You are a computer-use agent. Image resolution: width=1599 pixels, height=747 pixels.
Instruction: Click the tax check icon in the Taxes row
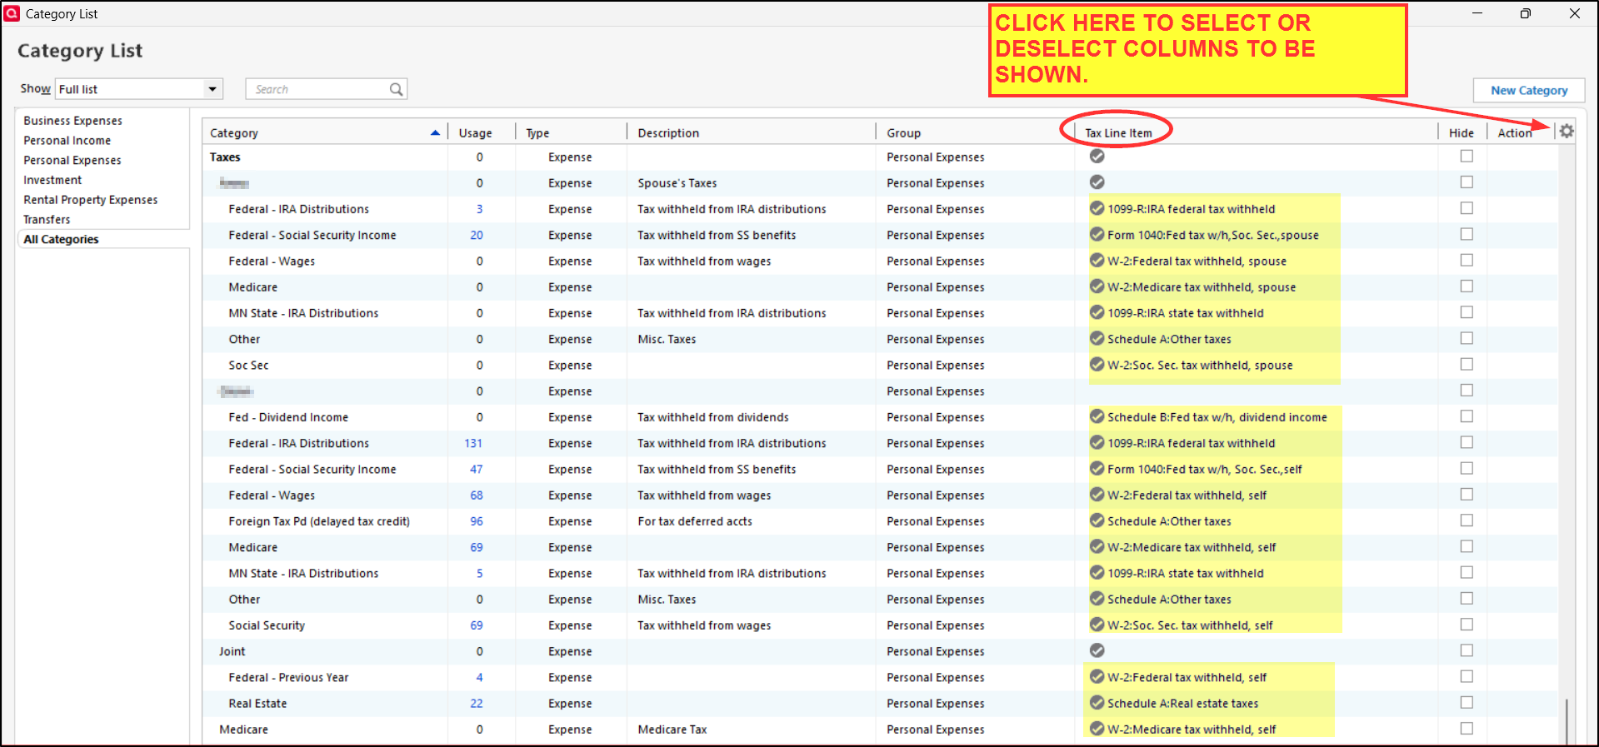coord(1097,157)
